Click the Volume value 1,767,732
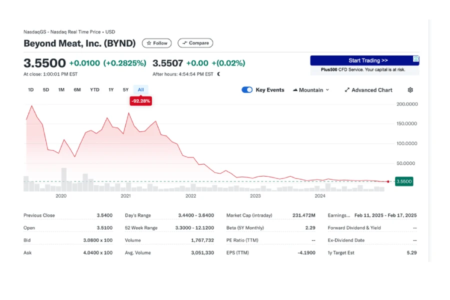The height and width of the screenshot is (300, 450). tap(202, 240)
